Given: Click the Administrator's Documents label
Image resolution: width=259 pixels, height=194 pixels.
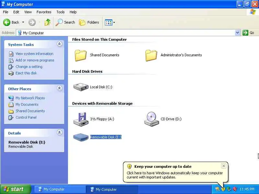Looking at the screenshot, I should click(x=181, y=55).
